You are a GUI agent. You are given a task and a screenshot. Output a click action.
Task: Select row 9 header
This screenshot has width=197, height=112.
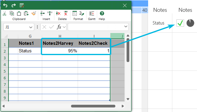click(5, 98)
